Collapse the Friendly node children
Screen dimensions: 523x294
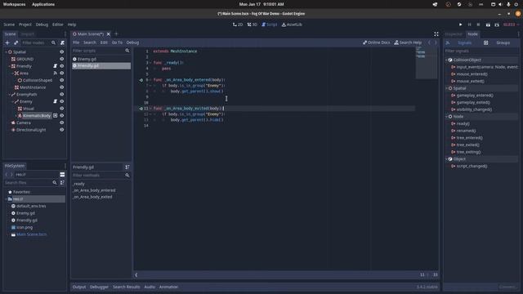pos(9,66)
